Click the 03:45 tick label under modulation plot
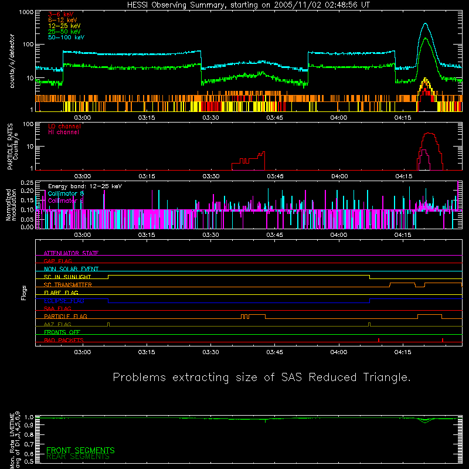Image resolution: width=469 pixels, height=469 pixels. point(274,235)
